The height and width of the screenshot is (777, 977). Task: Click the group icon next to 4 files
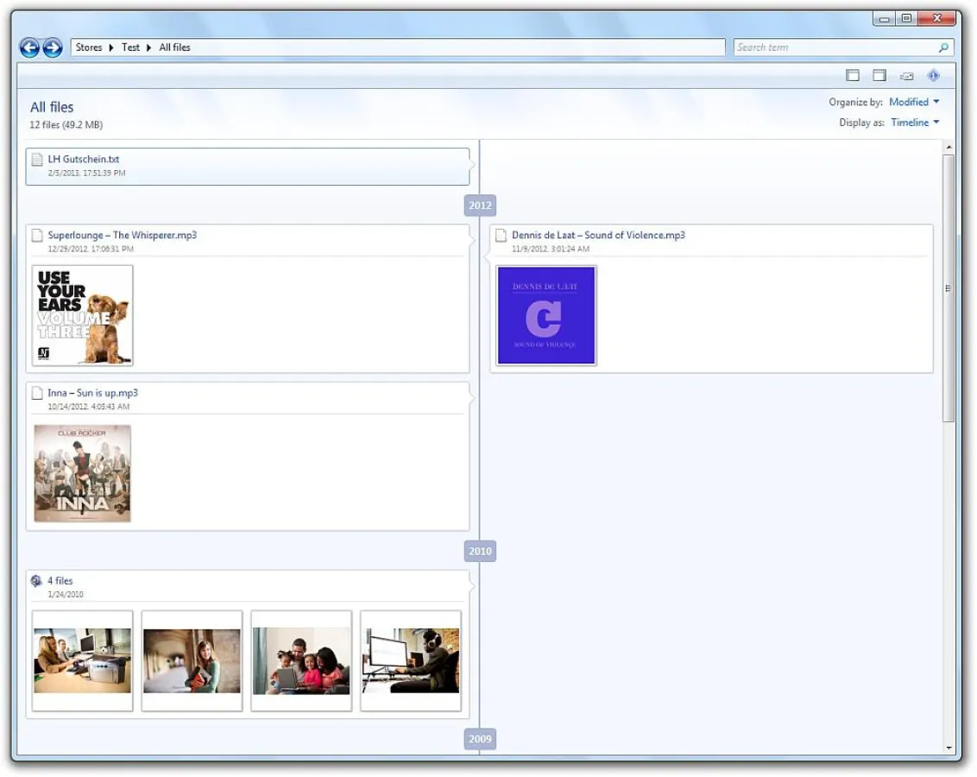[36, 581]
